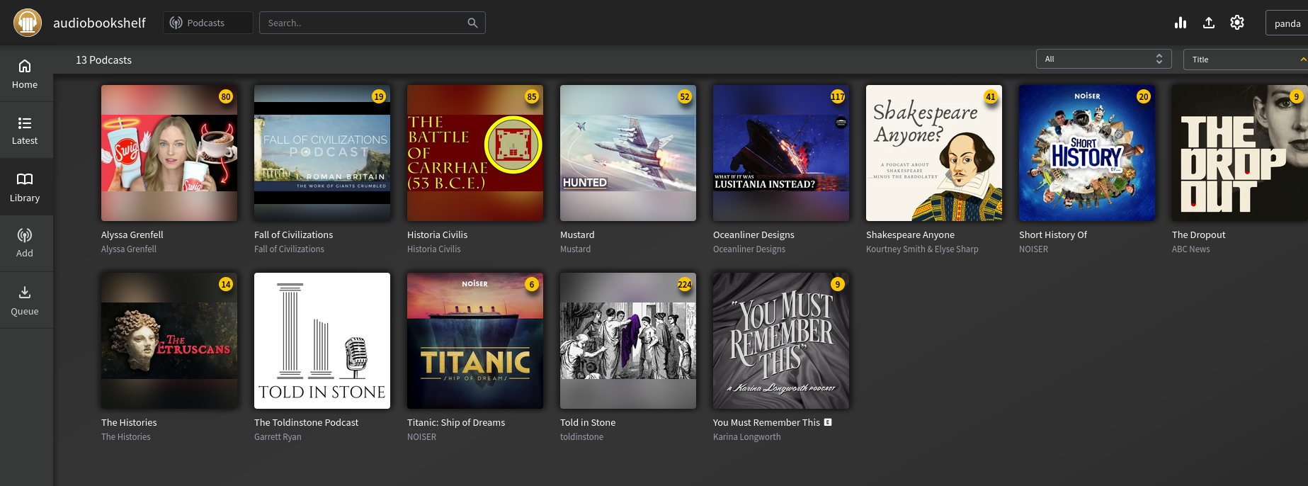The width and height of the screenshot is (1308, 486).
Task: Open settings with the gear icon
Action: [1237, 23]
